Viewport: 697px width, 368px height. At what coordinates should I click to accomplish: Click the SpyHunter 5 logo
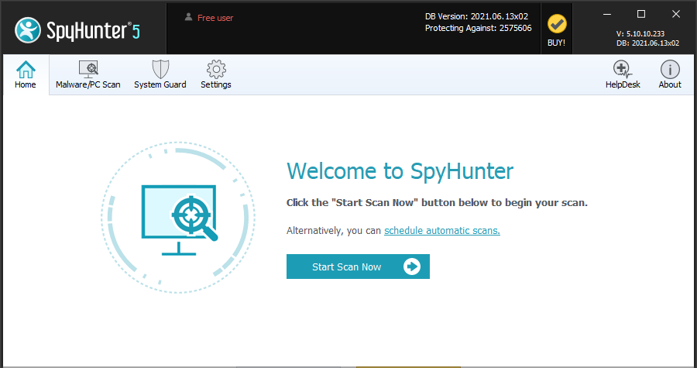click(x=77, y=30)
